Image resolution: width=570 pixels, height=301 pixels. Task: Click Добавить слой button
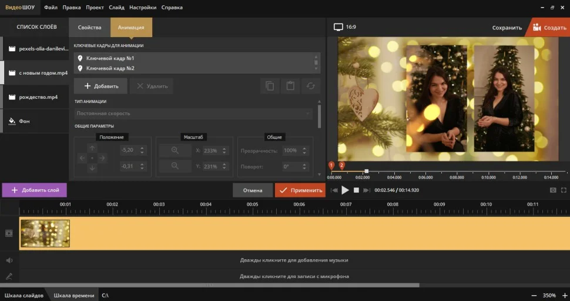point(35,190)
